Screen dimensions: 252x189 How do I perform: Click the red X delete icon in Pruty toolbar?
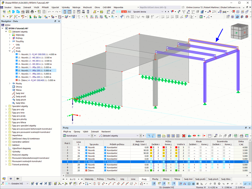coord(184,136)
